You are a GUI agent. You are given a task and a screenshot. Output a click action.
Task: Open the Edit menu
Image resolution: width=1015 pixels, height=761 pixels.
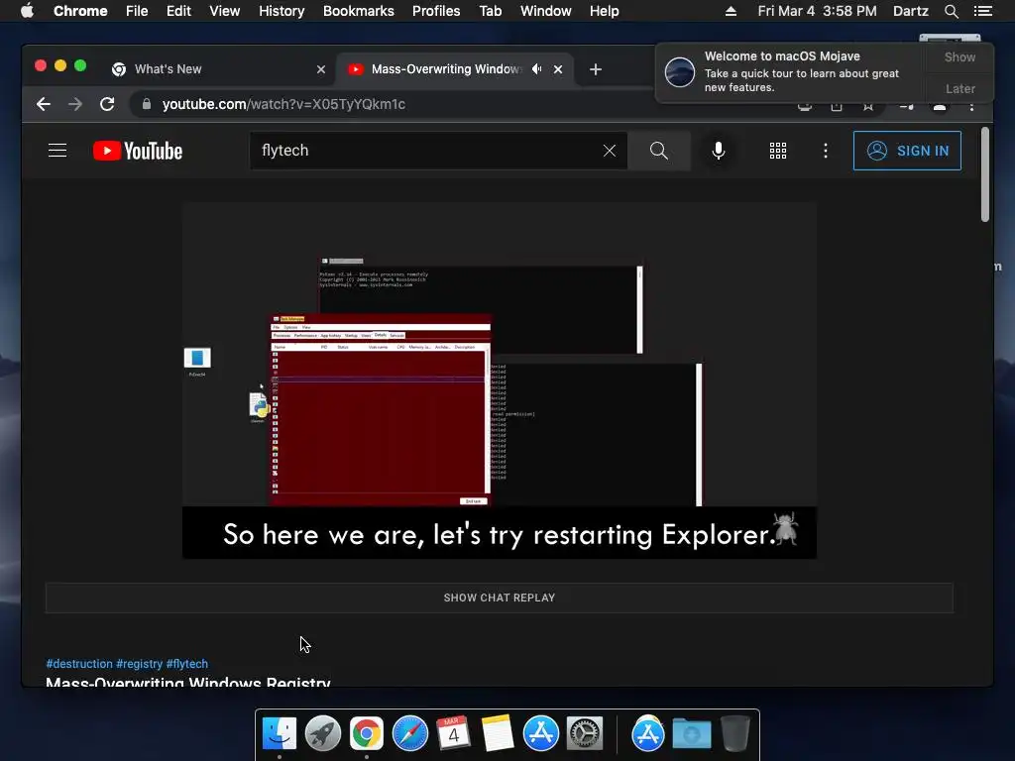(x=178, y=11)
